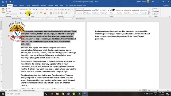Click the Text Effects icon
The image size is (171, 96).
click(x=37, y=13)
